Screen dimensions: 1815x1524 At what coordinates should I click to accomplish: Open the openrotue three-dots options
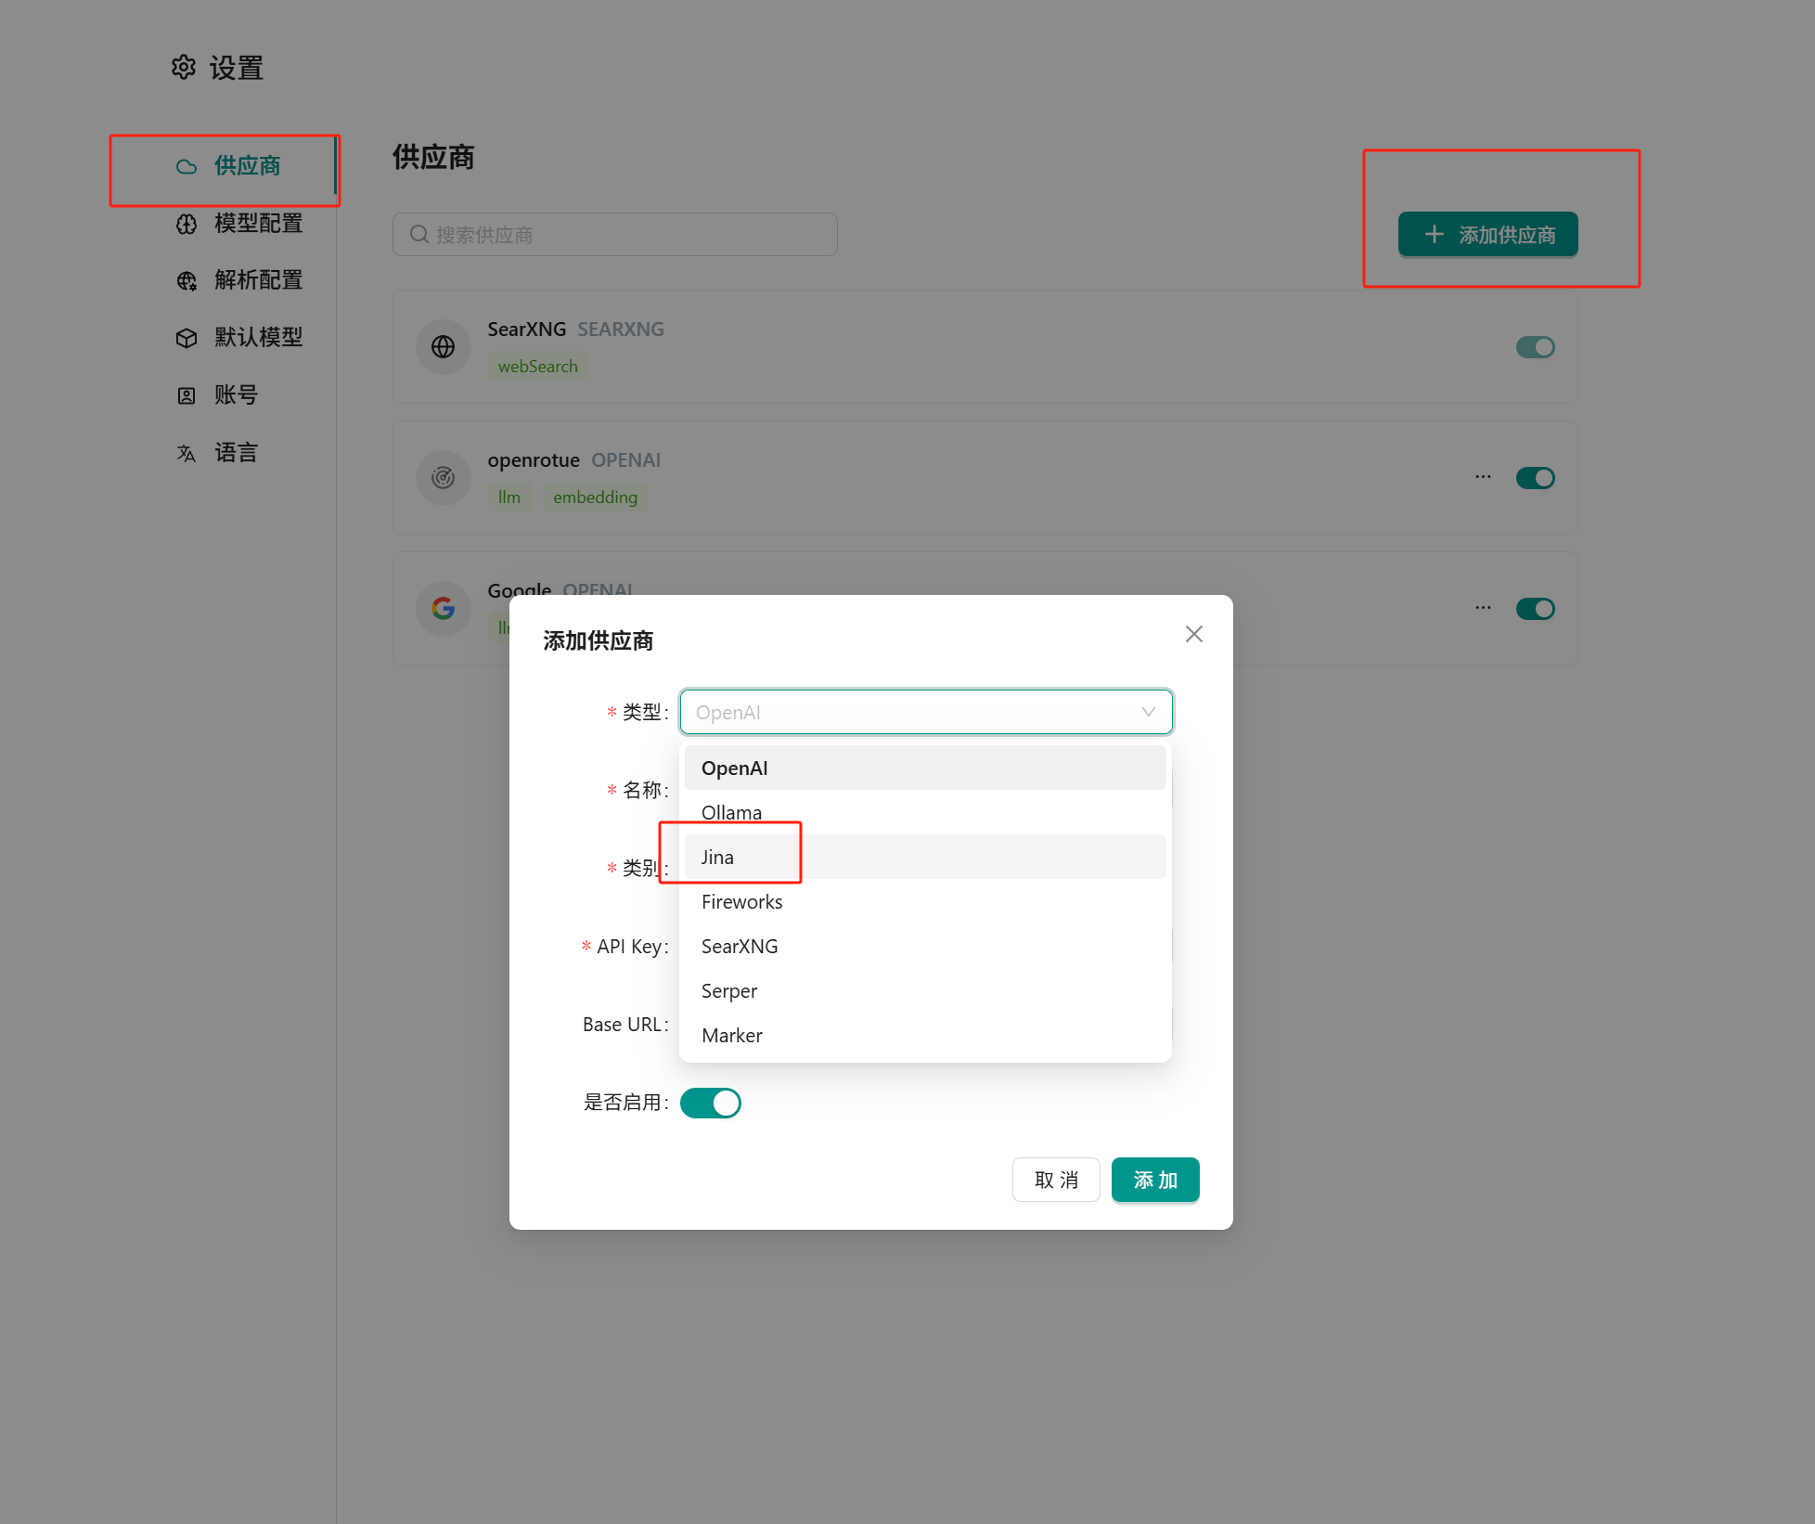tap(1483, 477)
